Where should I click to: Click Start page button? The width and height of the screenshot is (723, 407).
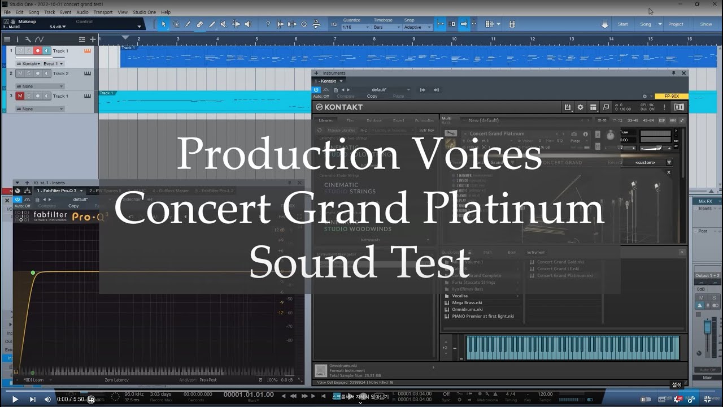[622, 24]
